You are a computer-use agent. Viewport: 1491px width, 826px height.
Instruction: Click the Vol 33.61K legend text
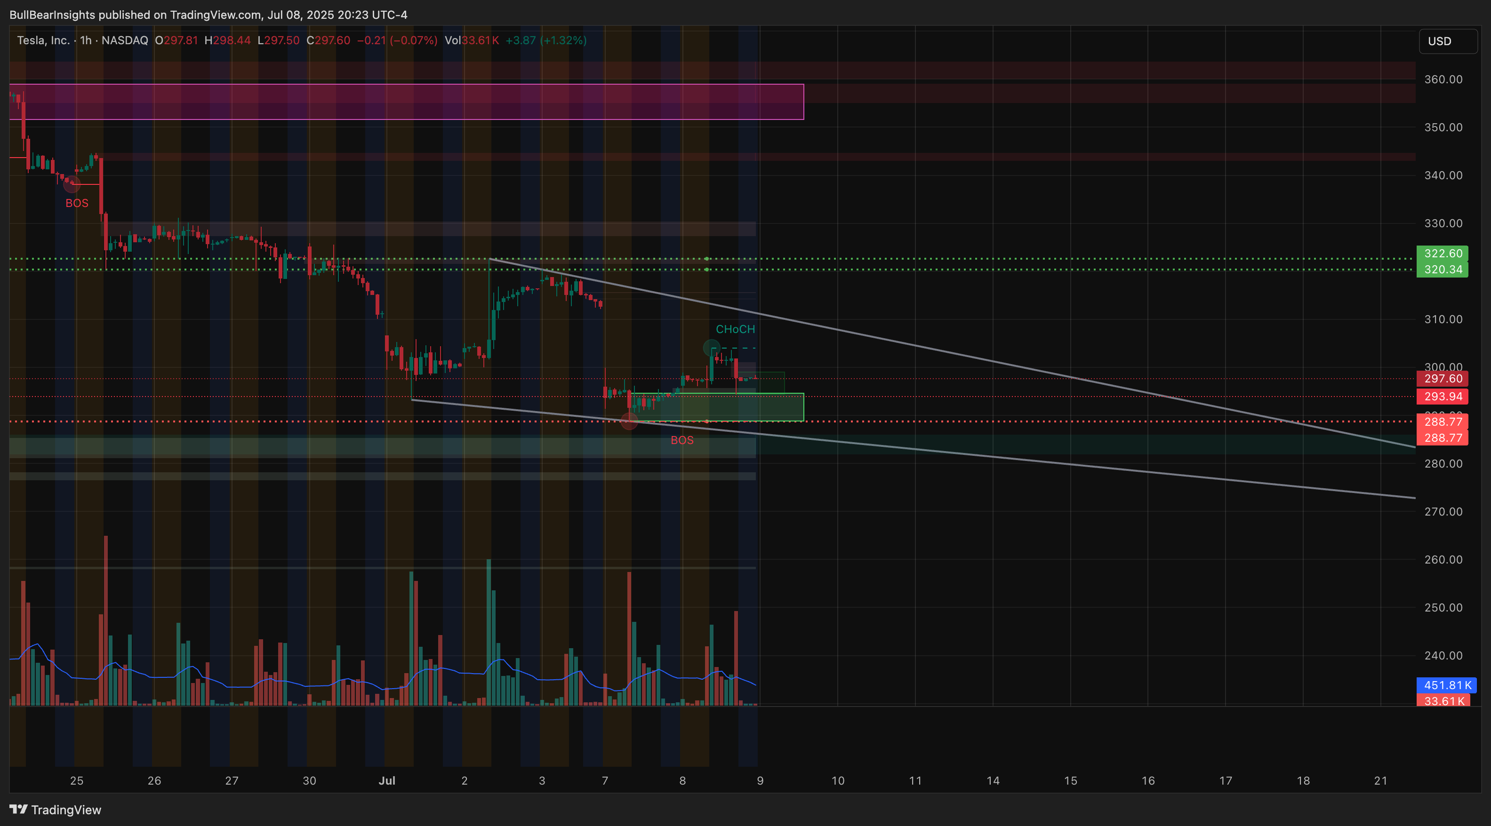pyautogui.click(x=472, y=40)
